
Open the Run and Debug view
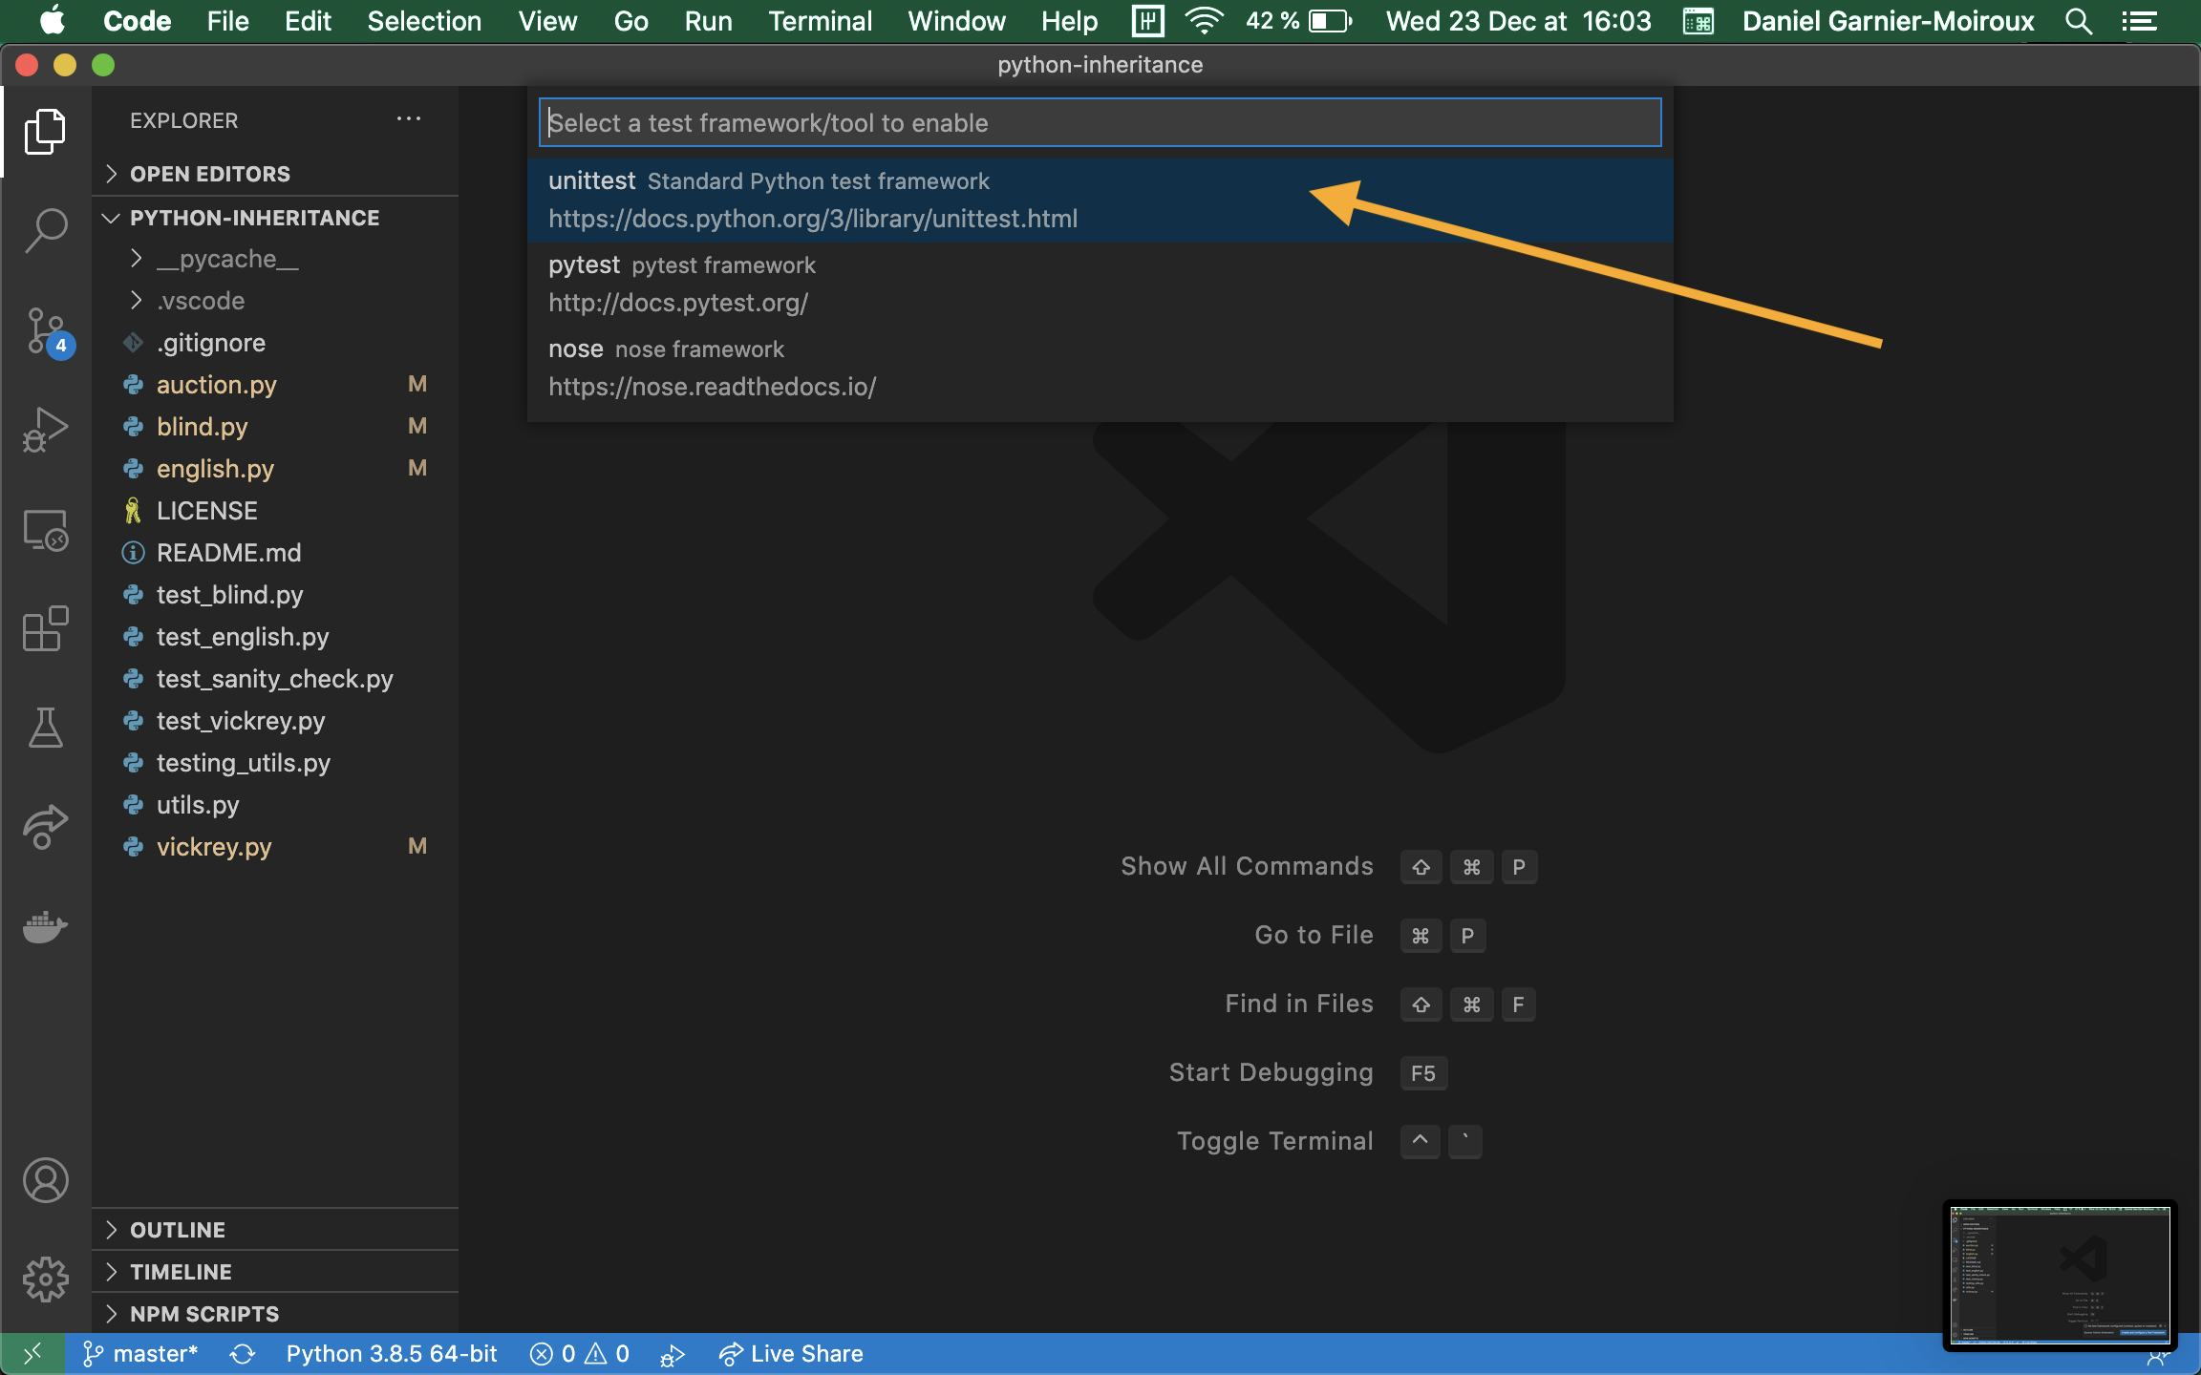45,430
